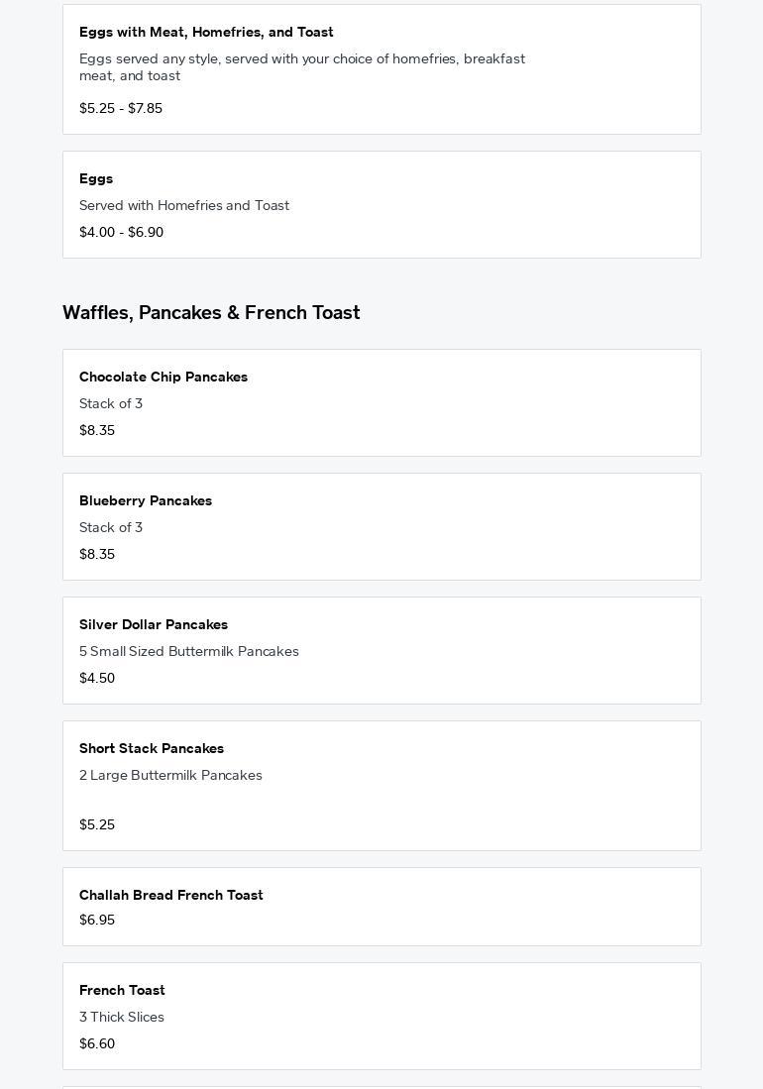Image resolution: width=763 pixels, height=1089 pixels.
Task: Open the Chocolate Chip Pancakes item
Action: click(163, 377)
